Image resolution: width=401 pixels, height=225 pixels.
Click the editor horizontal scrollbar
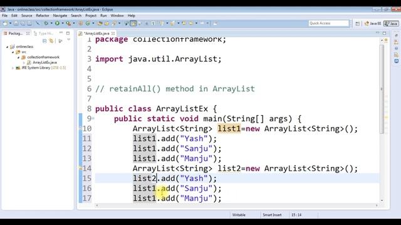click(x=237, y=206)
